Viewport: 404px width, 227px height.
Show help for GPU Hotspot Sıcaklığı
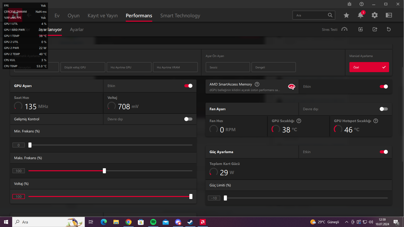[376, 121]
